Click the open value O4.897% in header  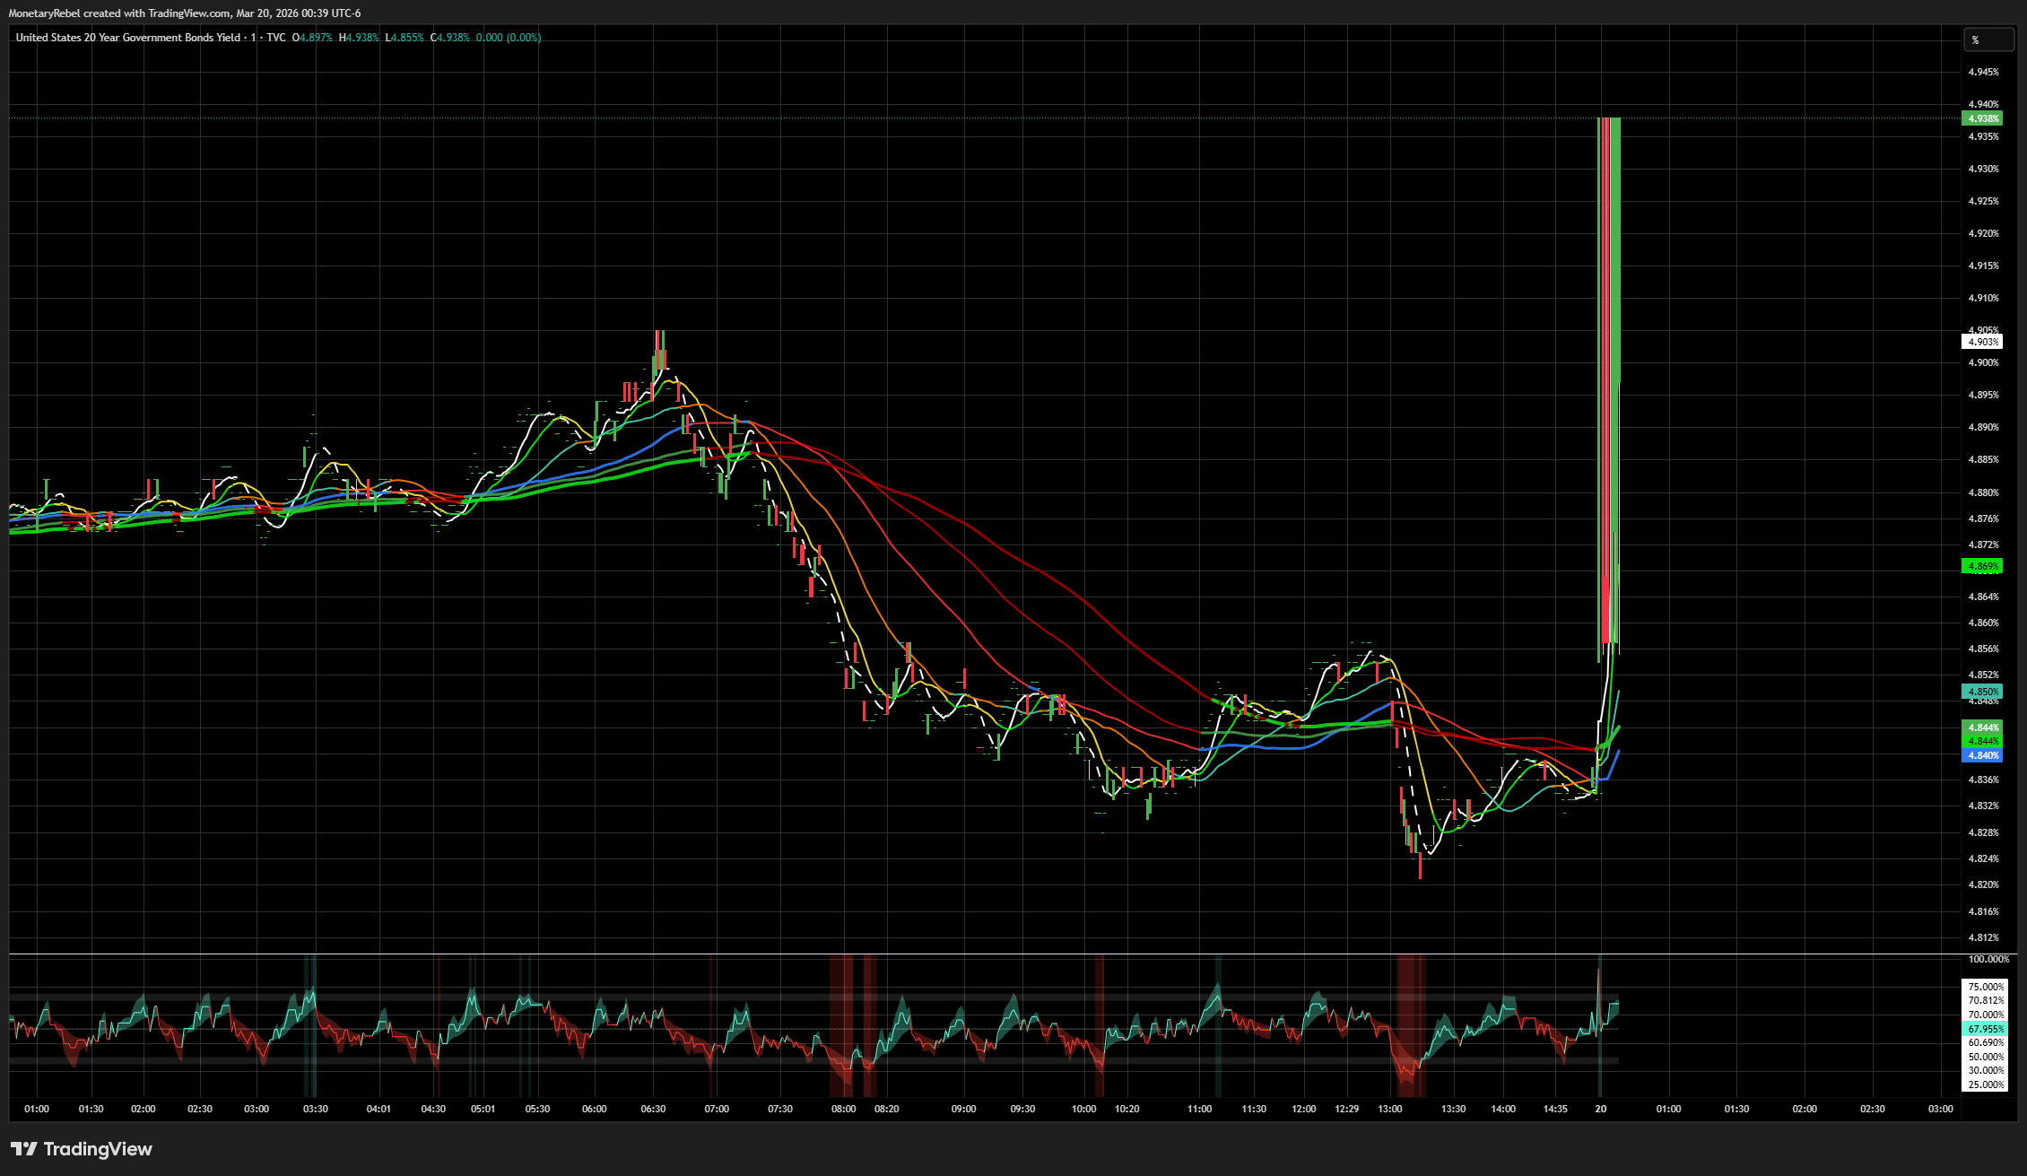click(312, 38)
